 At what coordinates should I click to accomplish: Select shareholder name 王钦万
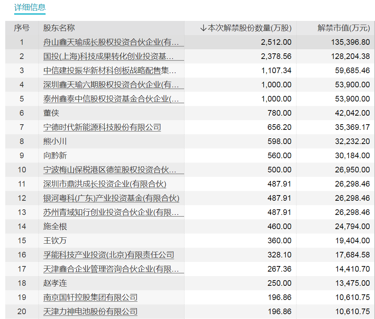pos(55,241)
